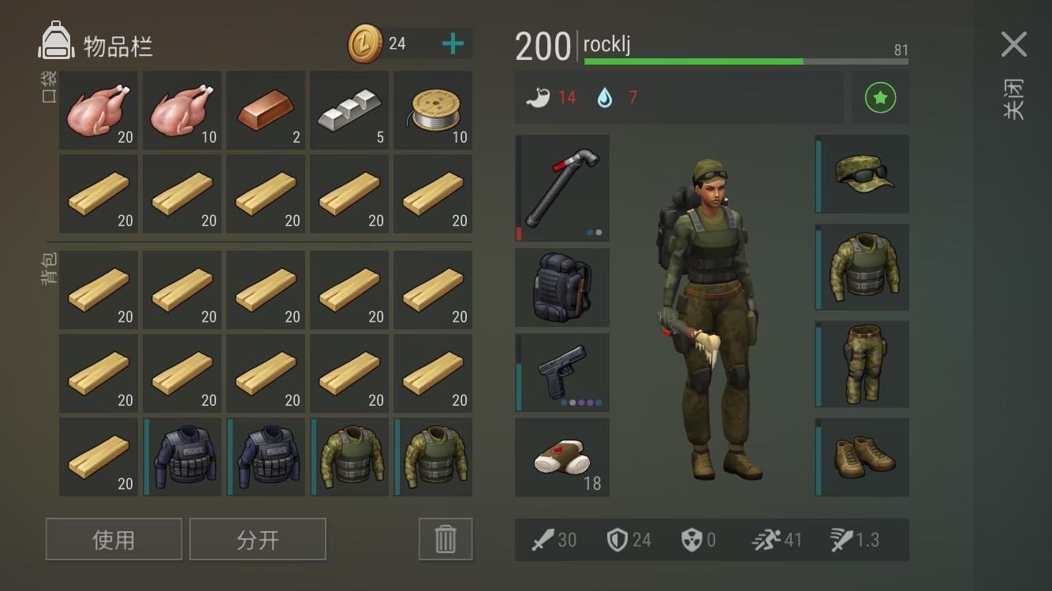
Task: Select the copper bar item
Action: click(x=266, y=110)
